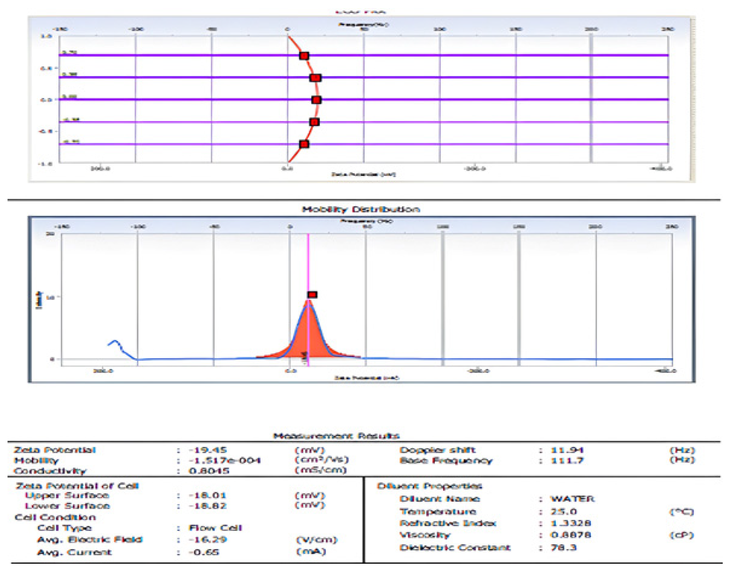Click the red marker on the fourth purple line
731x572 pixels.
(314, 122)
